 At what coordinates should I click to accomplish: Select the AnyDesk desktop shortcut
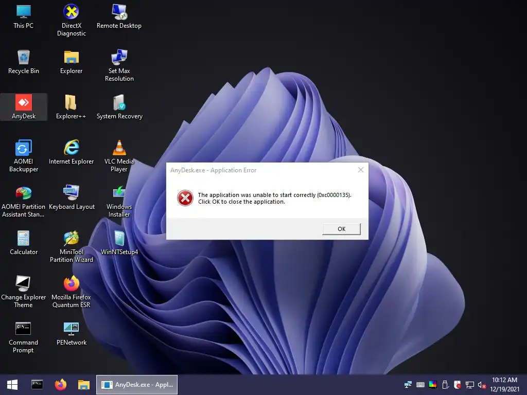[24, 107]
